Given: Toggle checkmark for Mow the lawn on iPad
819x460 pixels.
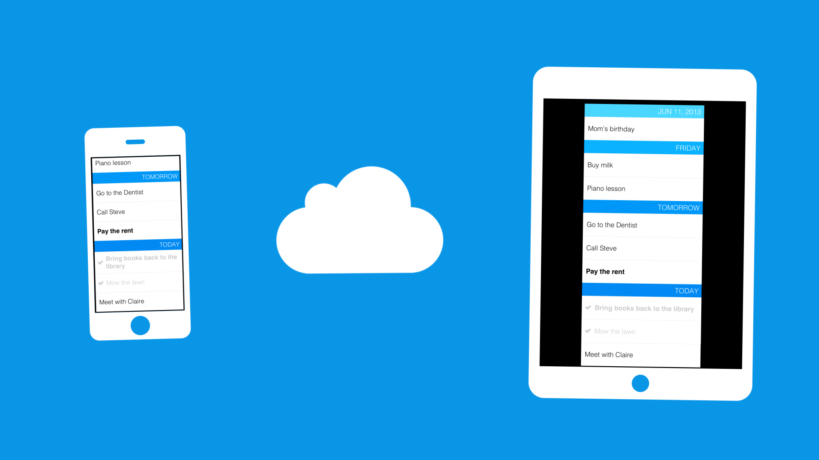Looking at the screenshot, I should click(590, 331).
